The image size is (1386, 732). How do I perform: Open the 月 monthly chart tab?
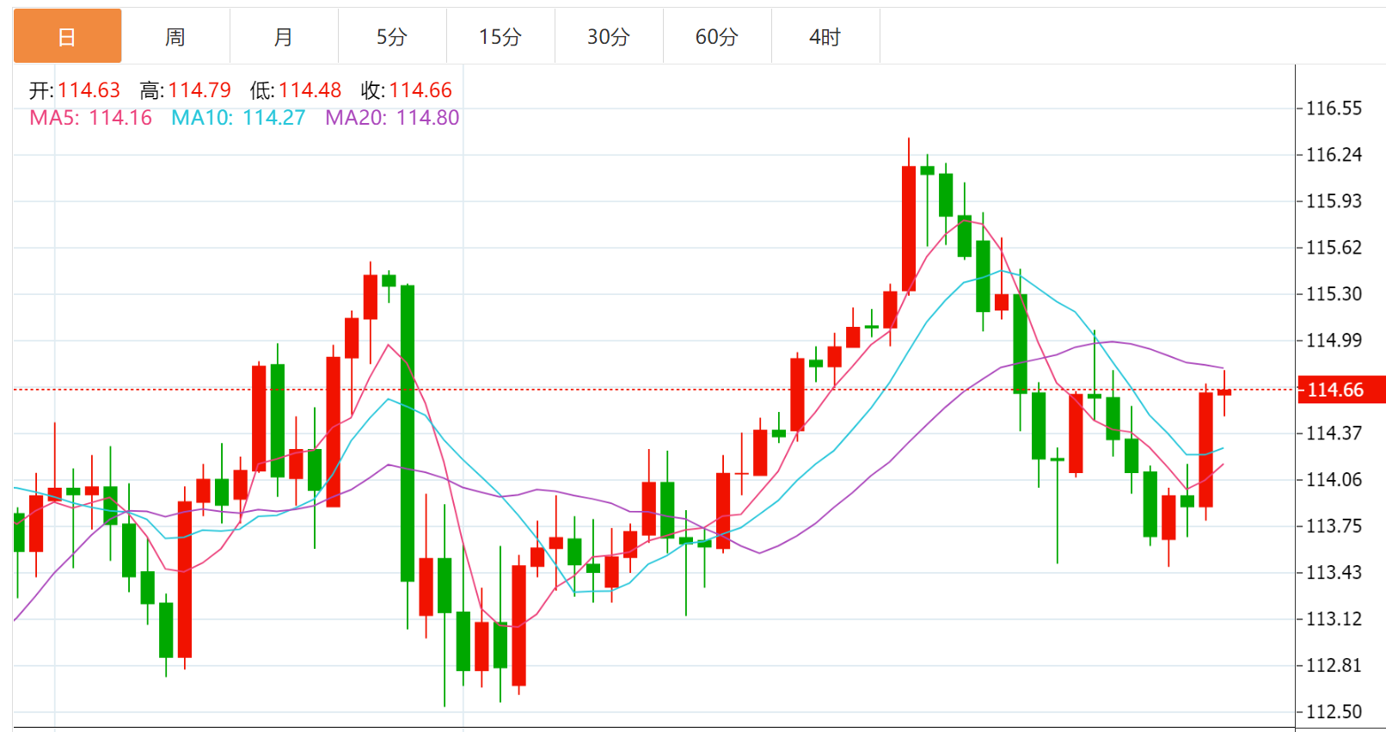pos(284,36)
